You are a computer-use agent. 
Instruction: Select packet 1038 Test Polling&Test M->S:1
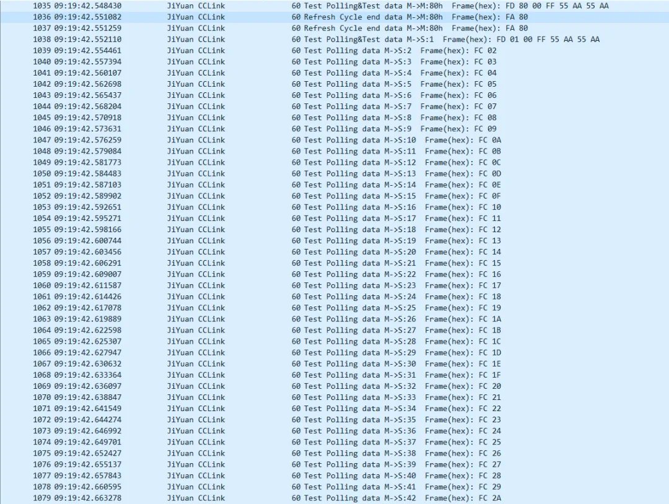tap(334, 39)
